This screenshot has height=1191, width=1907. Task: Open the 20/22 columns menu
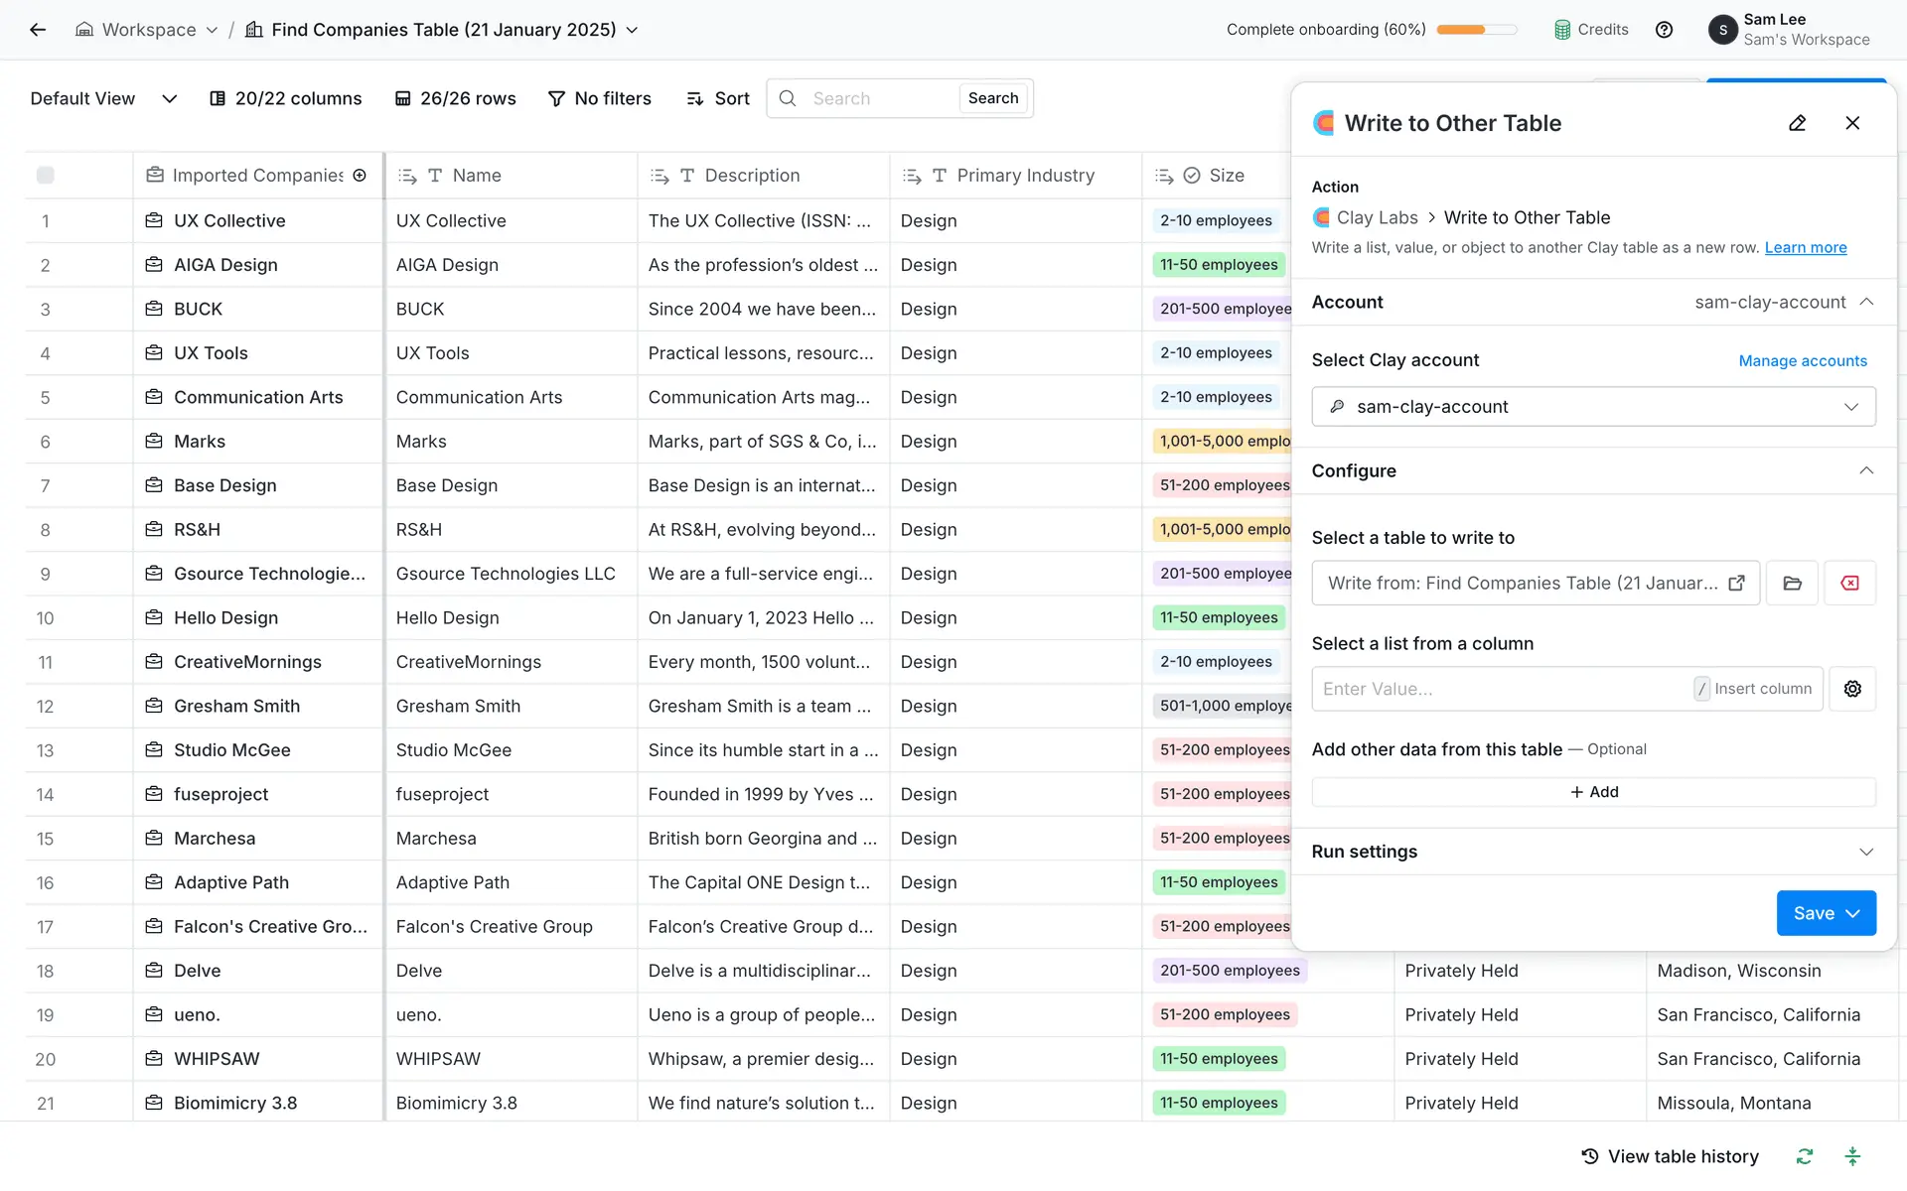pos(286,98)
